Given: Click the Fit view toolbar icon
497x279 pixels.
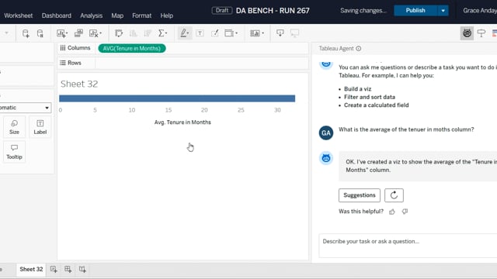Looking at the screenshot, I should [229, 33].
